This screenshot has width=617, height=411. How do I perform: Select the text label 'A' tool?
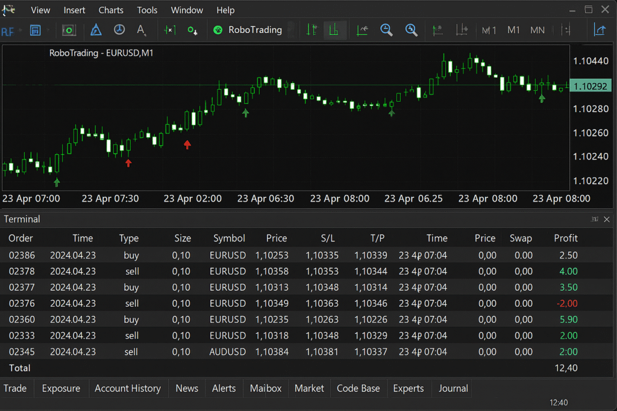pos(142,30)
